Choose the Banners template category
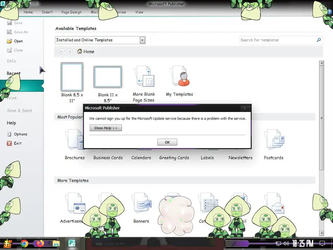 click(x=141, y=208)
